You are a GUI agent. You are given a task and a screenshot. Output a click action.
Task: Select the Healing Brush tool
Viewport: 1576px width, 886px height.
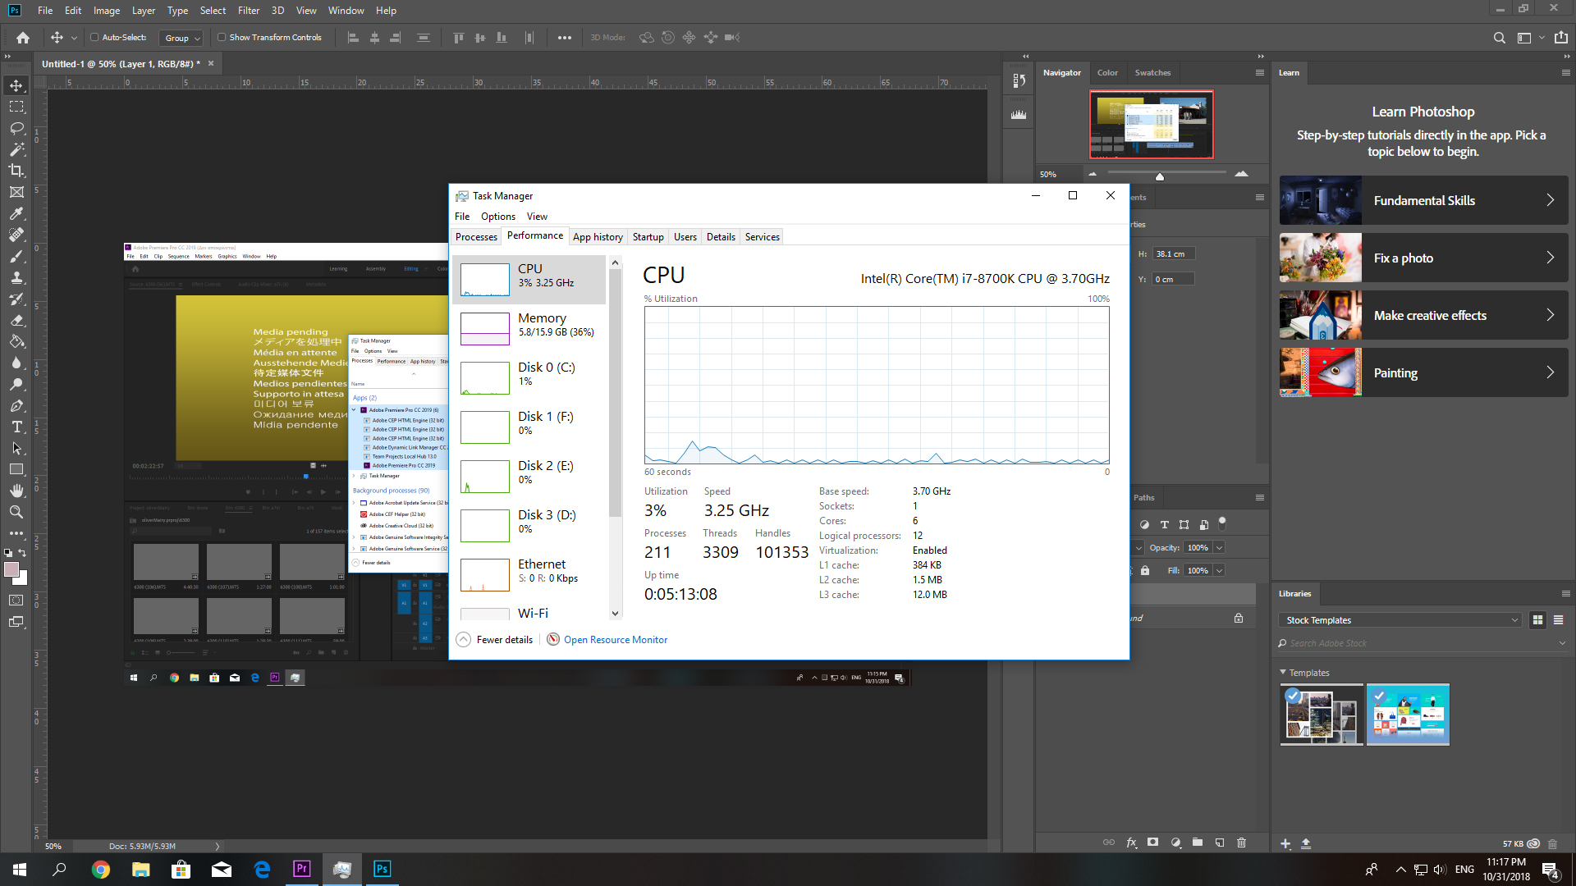tap(16, 235)
